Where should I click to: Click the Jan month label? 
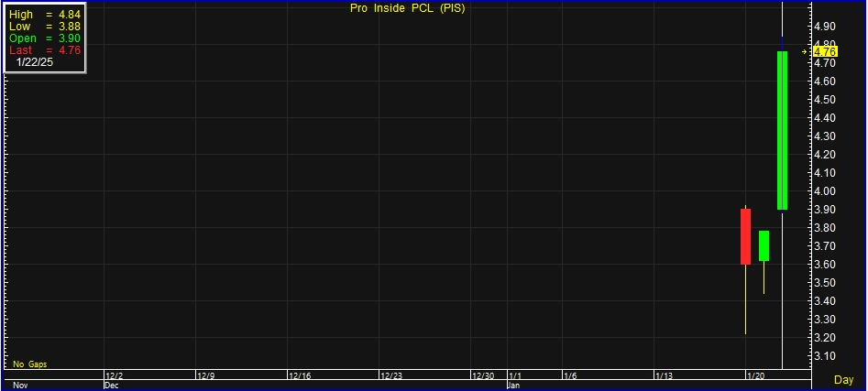[x=513, y=386]
